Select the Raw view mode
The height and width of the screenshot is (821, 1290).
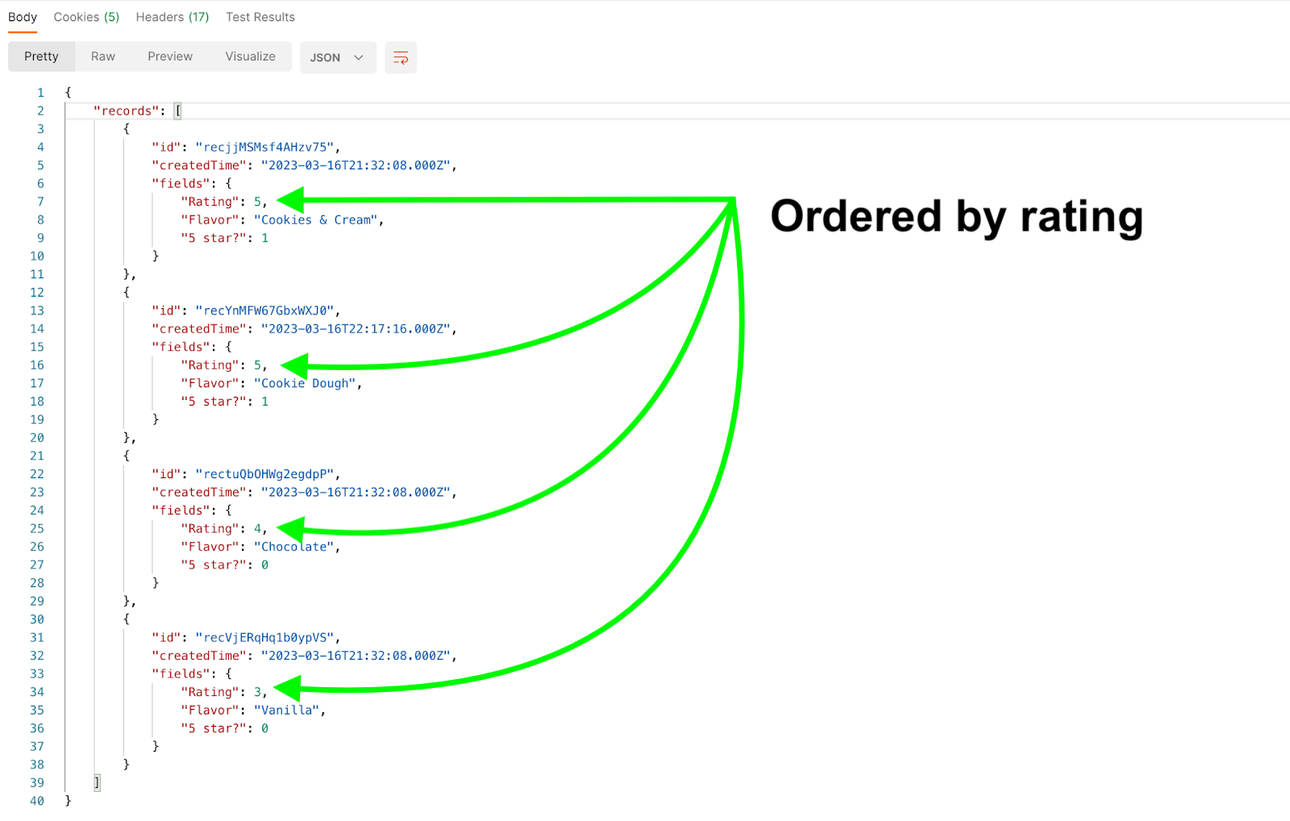[x=103, y=56]
